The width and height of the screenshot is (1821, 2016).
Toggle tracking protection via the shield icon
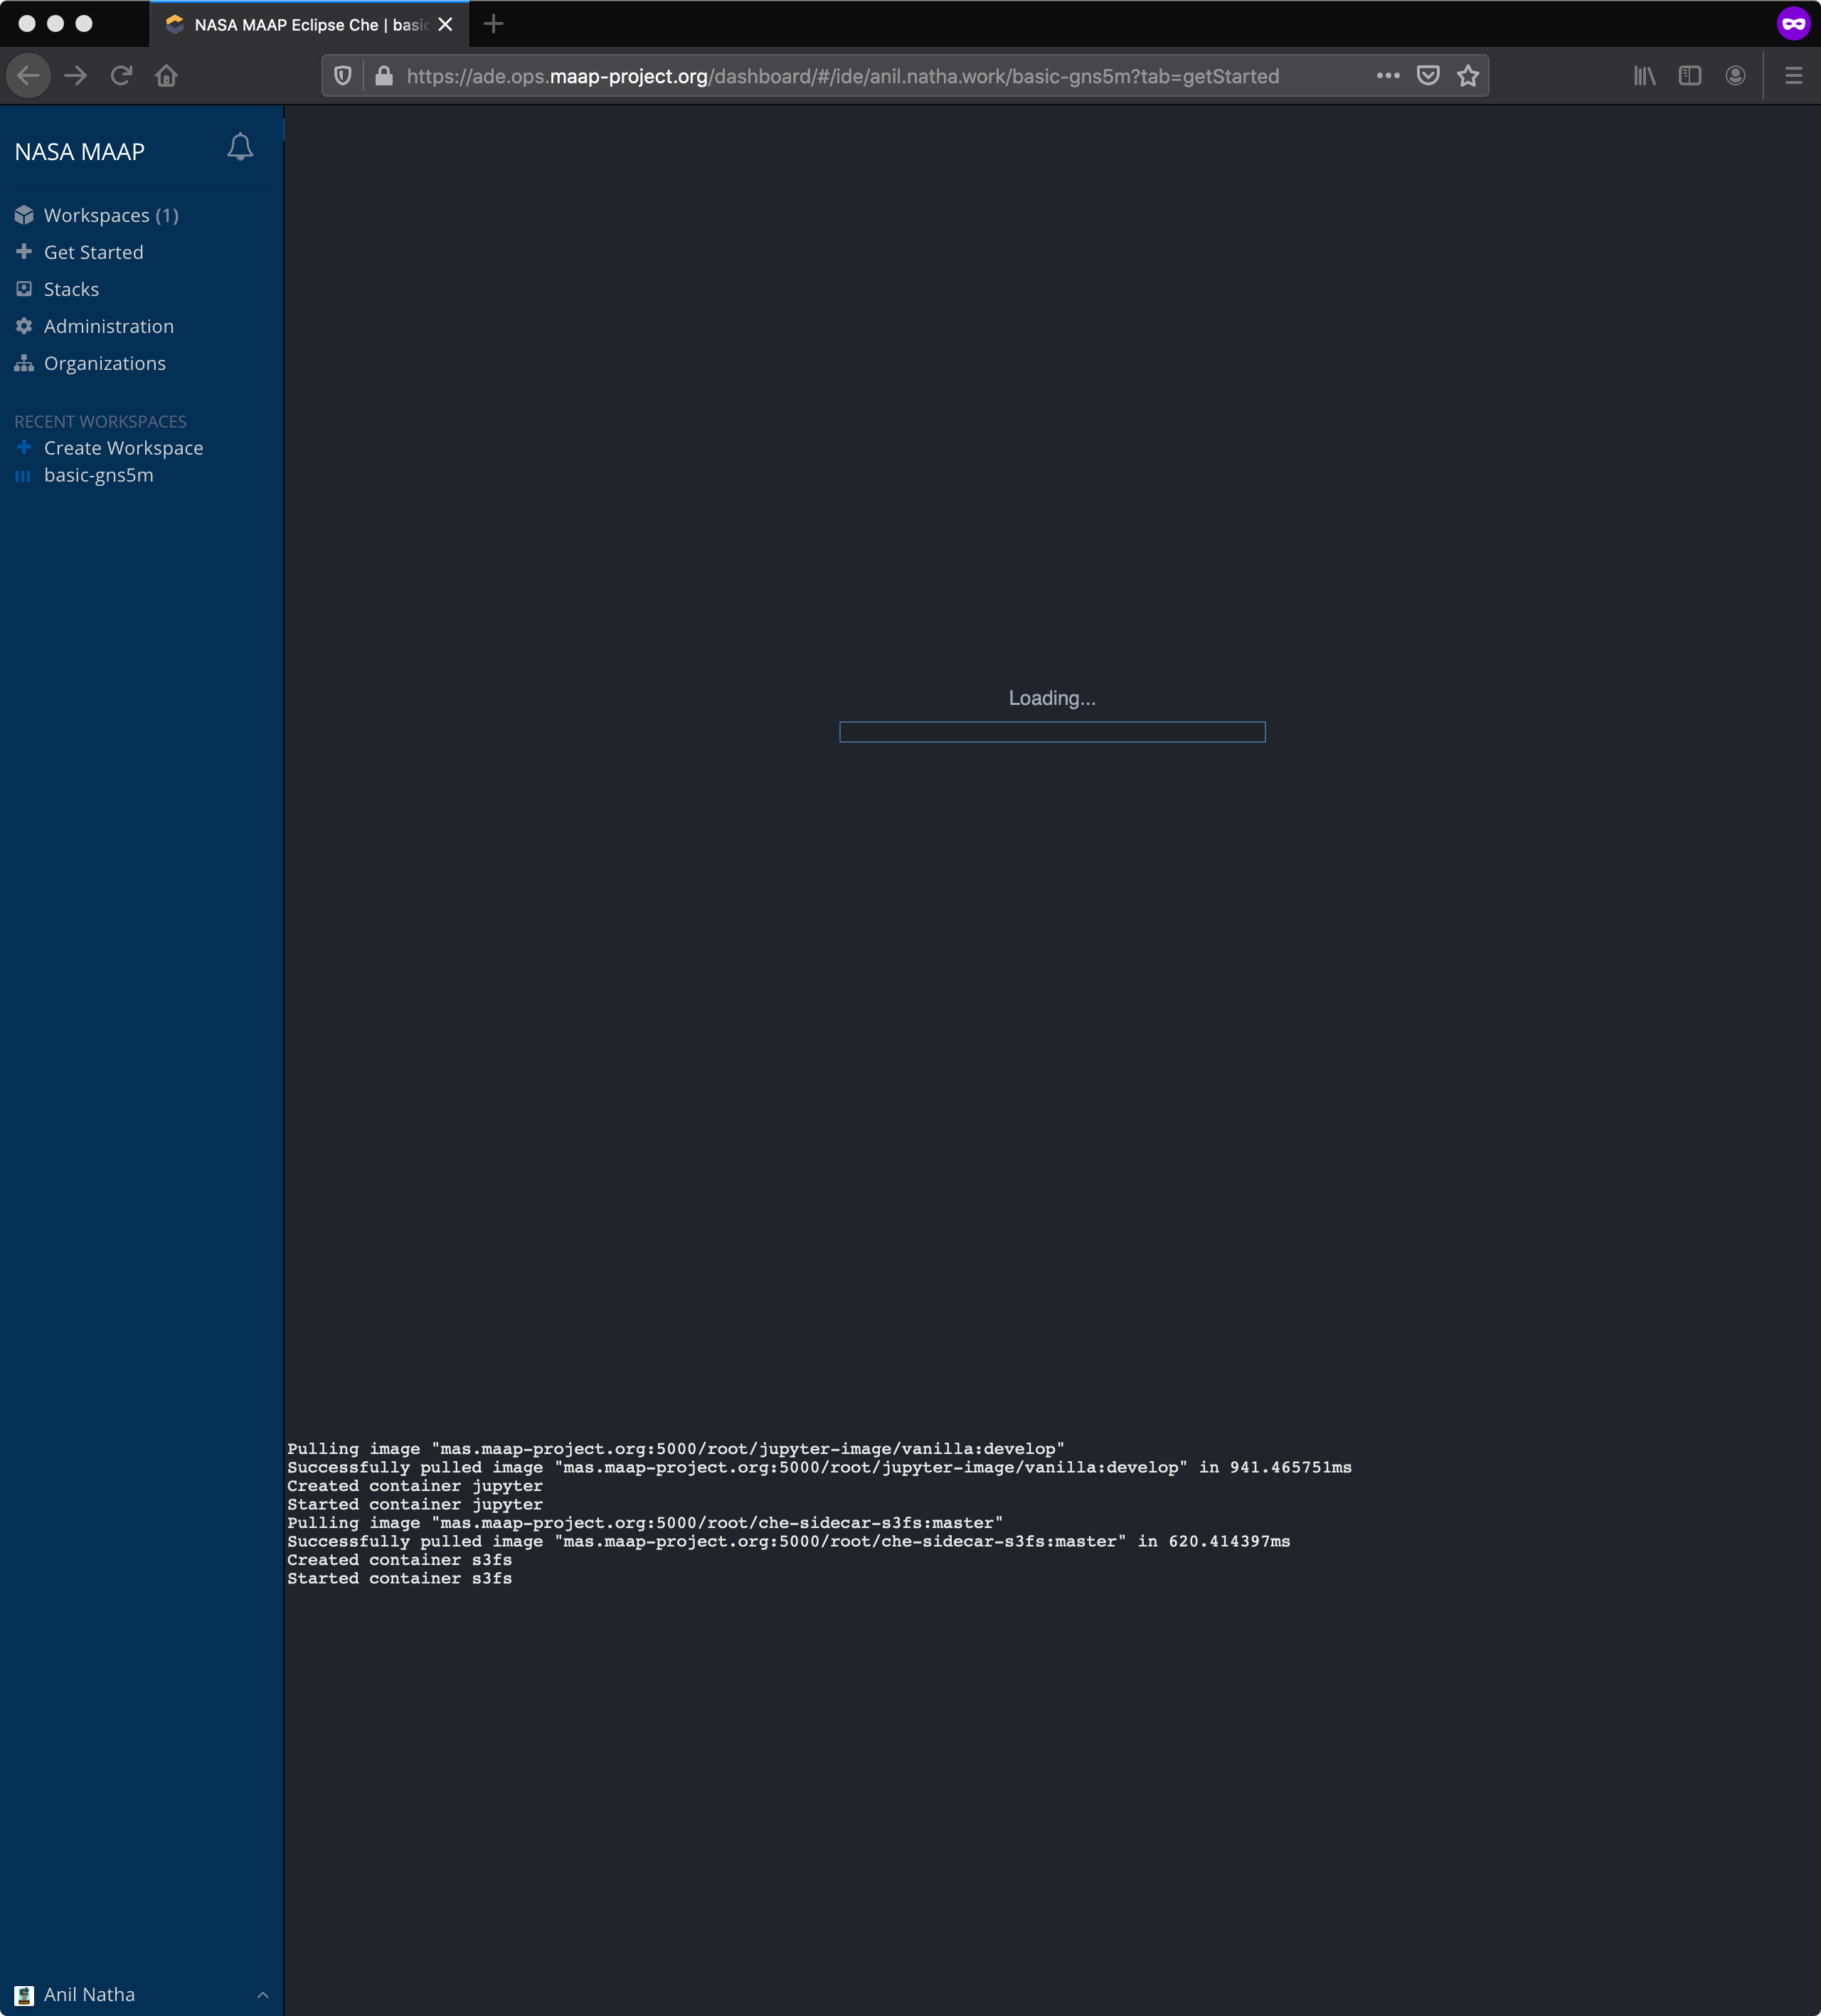point(342,75)
